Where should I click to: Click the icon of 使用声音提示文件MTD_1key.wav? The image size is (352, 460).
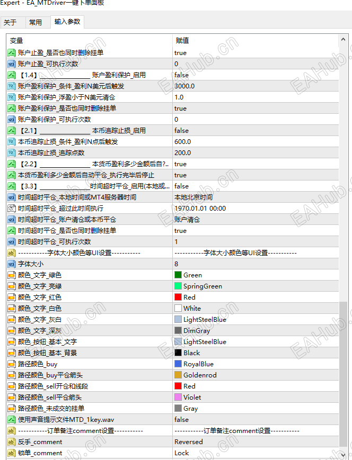point(12,420)
